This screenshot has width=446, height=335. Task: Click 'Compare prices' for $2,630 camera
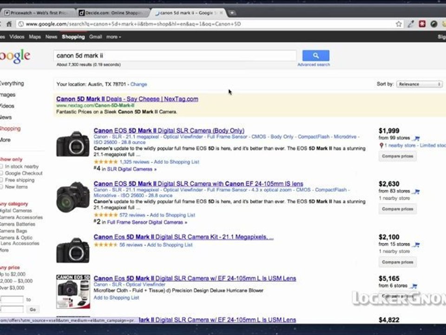[x=398, y=209]
